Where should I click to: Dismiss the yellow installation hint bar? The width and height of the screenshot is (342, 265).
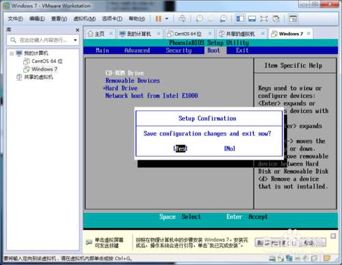click(333, 236)
